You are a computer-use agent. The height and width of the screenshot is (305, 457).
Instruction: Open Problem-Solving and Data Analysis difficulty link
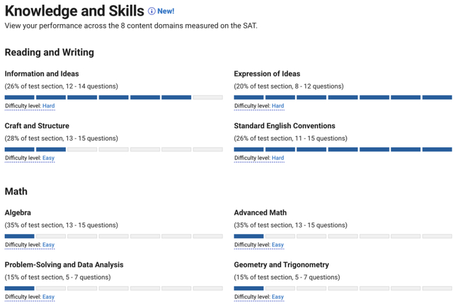click(x=48, y=297)
